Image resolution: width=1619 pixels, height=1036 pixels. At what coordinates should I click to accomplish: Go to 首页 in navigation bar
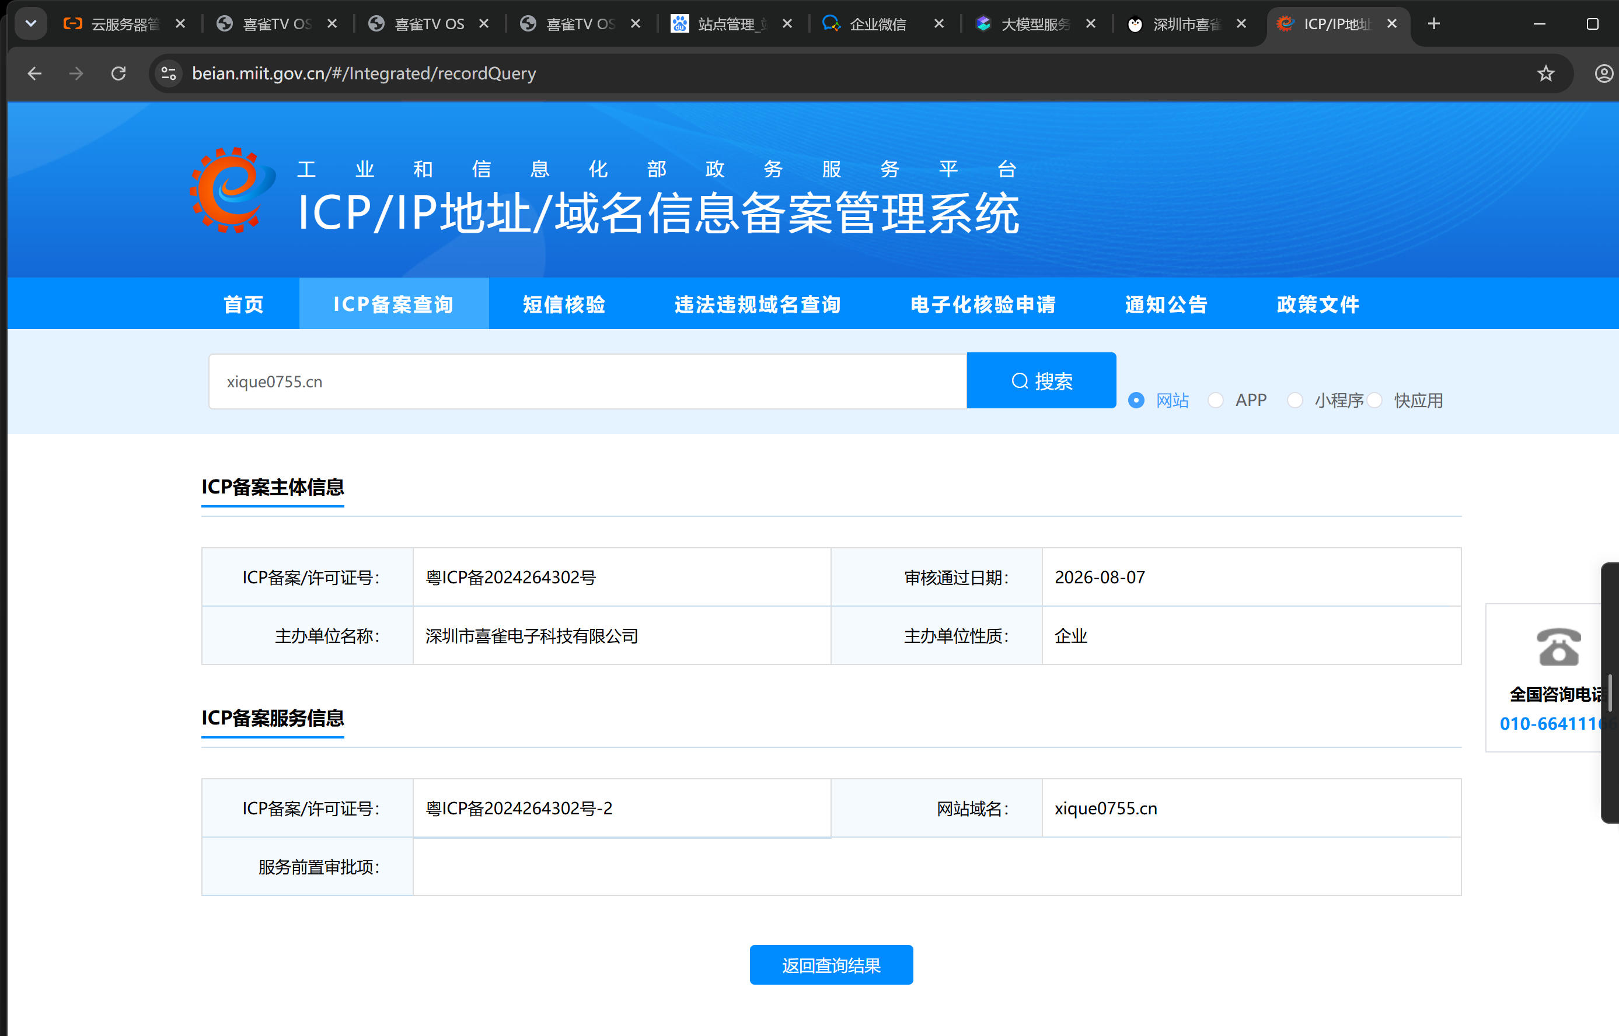click(x=243, y=304)
